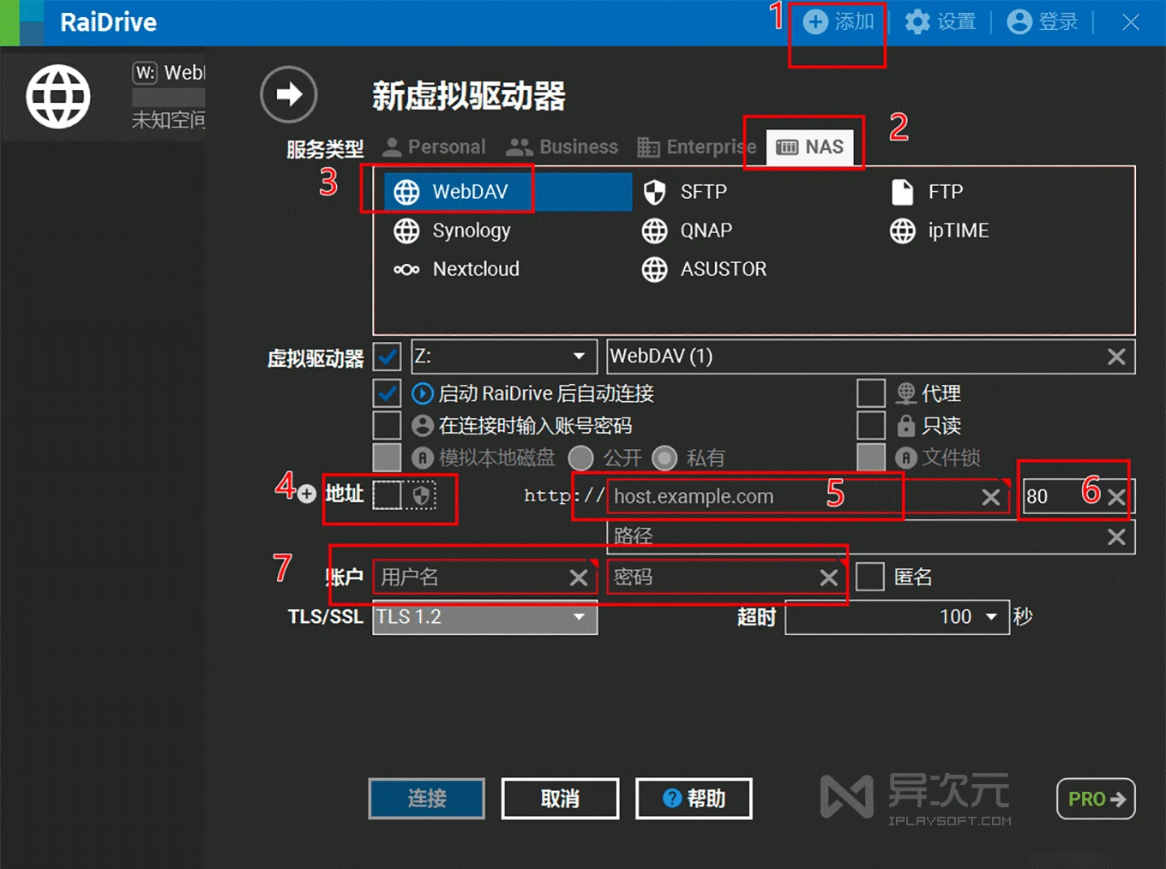The width and height of the screenshot is (1166, 869).
Task: Click the 登录 login button
Action: pos(1043,21)
